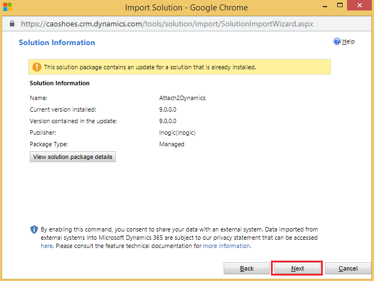Click the Solution Information blue heading
The image size is (374, 281).
(x=57, y=42)
